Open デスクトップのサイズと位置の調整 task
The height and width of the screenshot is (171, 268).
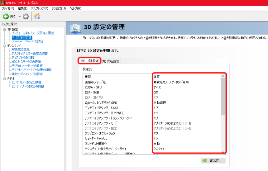(31, 70)
